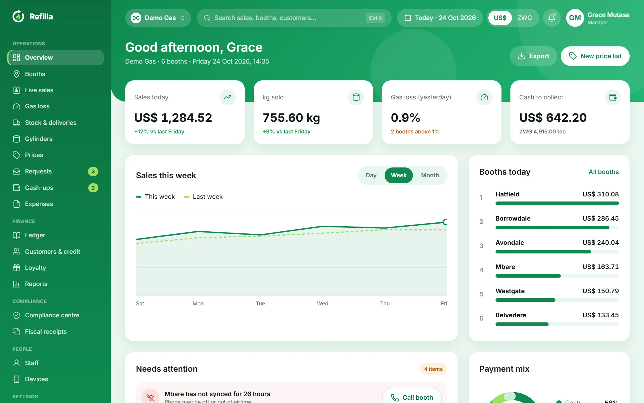Click the GM user avatar
Screen dimensions: 644x403
(x=575, y=18)
